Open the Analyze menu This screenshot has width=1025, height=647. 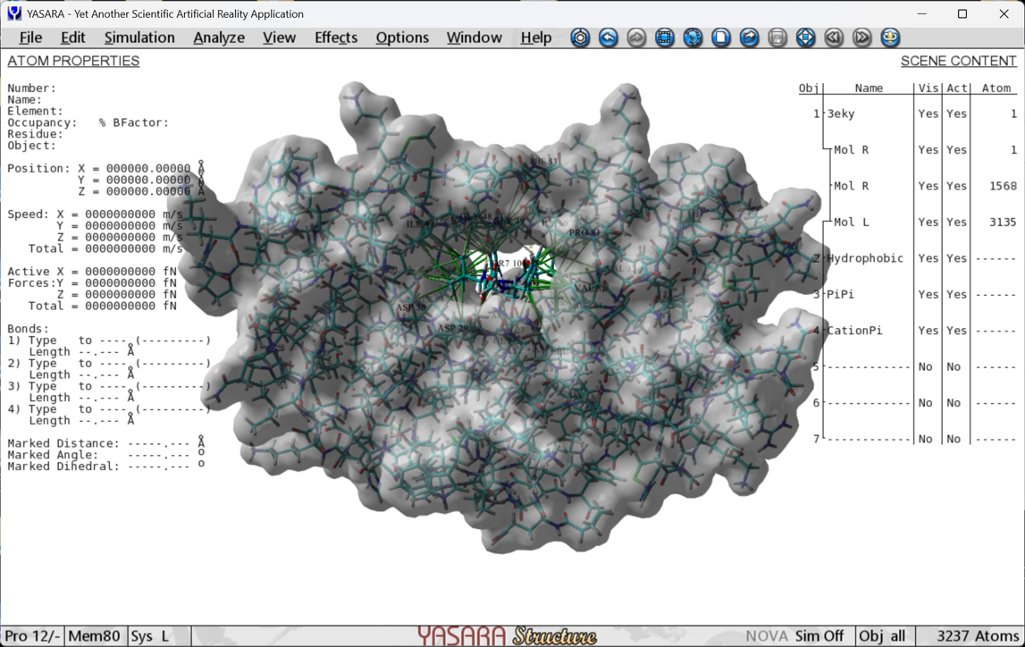pos(219,38)
